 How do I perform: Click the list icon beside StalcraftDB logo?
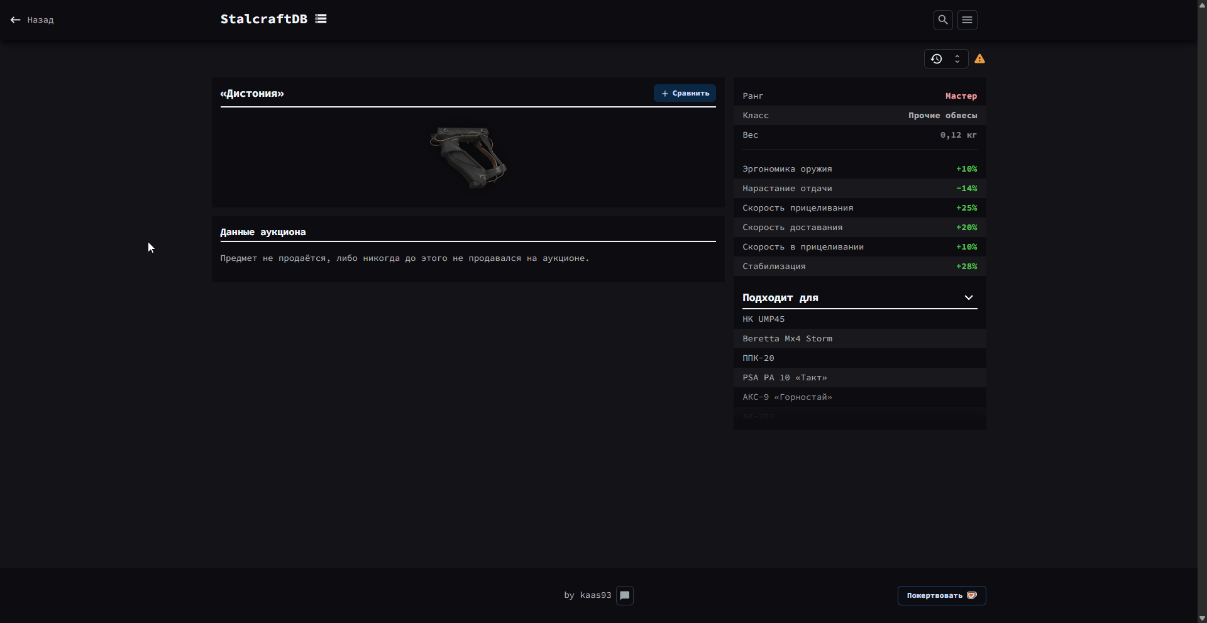point(321,19)
